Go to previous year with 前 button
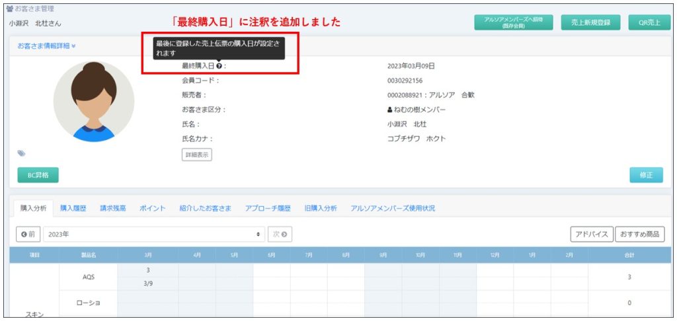Viewport: 677px width, 321px height. (28, 234)
